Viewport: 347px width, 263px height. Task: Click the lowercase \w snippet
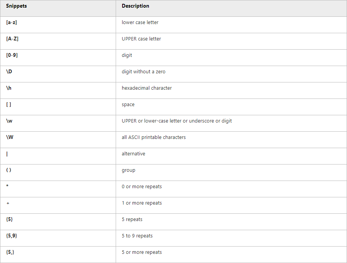point(9,121)
